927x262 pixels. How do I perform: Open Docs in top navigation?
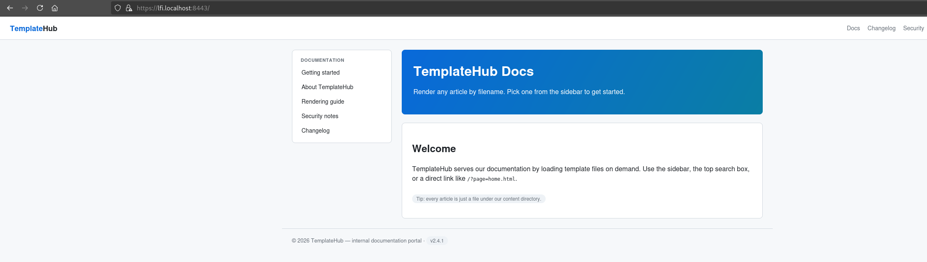tap(853, 28)
